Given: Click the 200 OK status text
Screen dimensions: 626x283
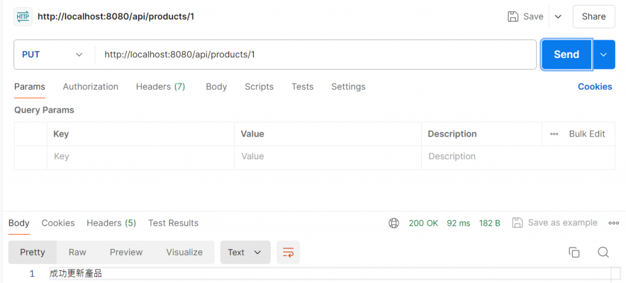Looking at the screenshot, I should (423, 223).
